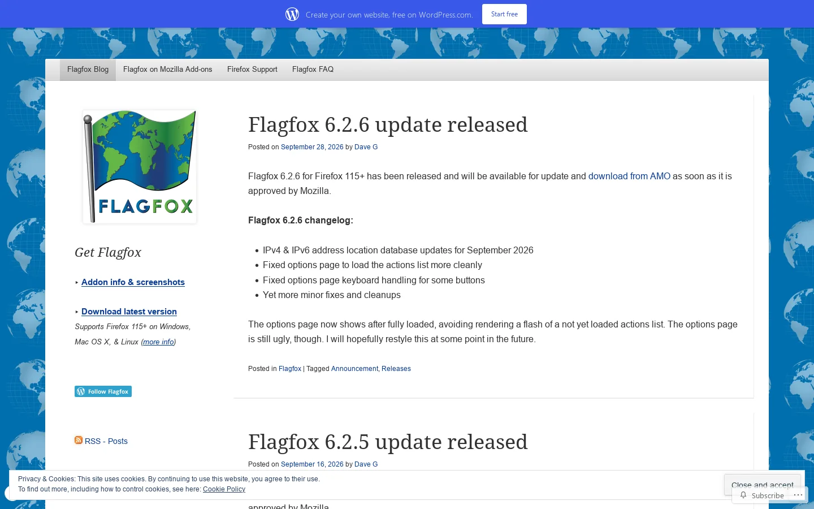The height and width of the screenshot is (509, 814).
Task: Click the Flagfox category link
Action: point(290,369)
